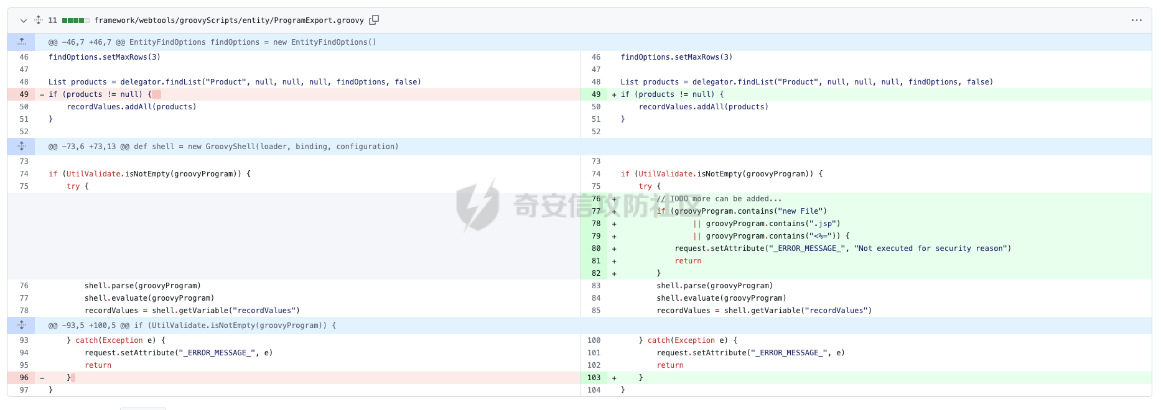Viewport: 1161px width, 410px height.
Task: Collapse the ProgramExport.groovy file diff
Action: pyautogui.click(x=24, y=20)
